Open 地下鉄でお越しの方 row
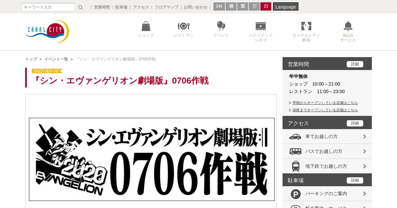 [x=327, y=166]
